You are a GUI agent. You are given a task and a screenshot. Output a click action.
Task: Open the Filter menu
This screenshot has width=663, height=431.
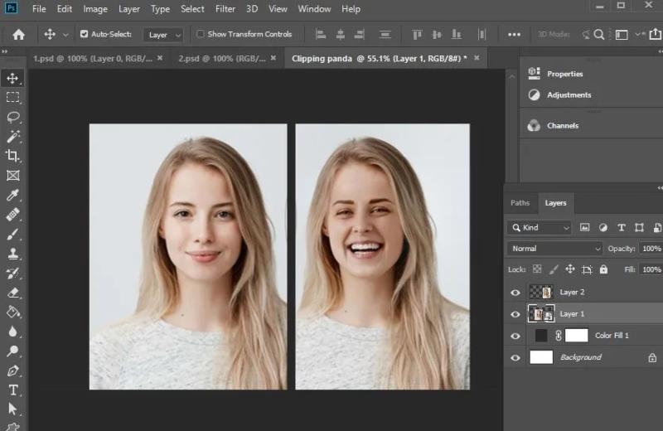(225, 9)
